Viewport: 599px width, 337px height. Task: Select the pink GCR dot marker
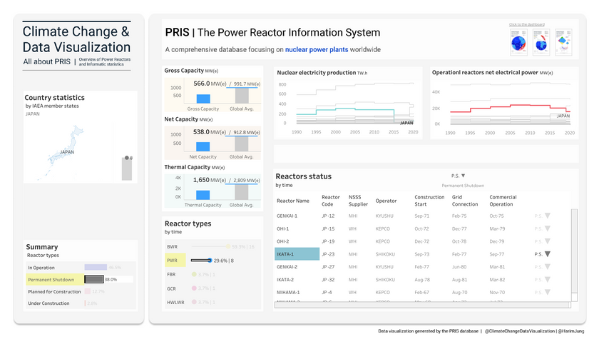(194, 288)
